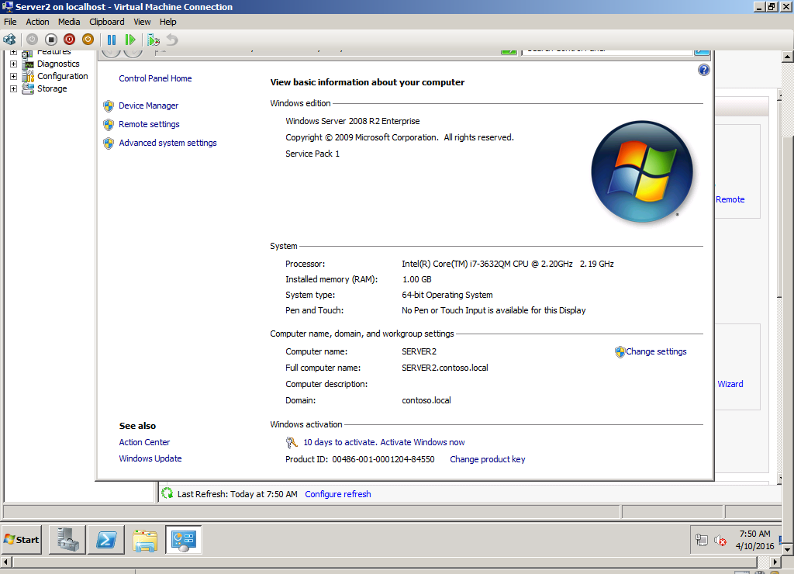Send Ctrl+Alt+Delete using the toolbar icon
The width and height of the screenshot is (794, 574).
(9, 40)
